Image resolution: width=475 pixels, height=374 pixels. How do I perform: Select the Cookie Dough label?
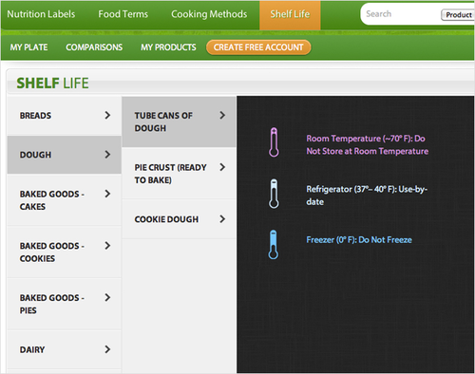tap(166, 219)
